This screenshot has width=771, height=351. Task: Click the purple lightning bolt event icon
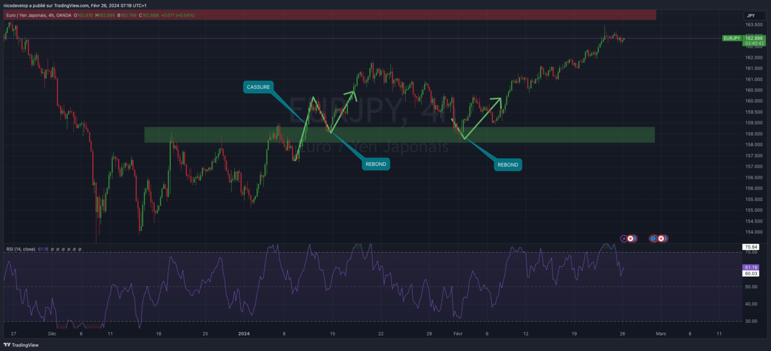click(x=623, y=238)
